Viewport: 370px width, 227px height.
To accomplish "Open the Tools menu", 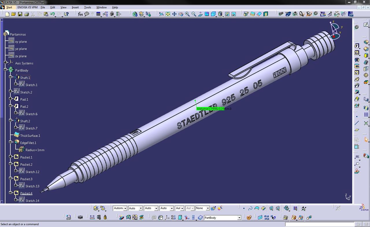I will click(87, 7).
